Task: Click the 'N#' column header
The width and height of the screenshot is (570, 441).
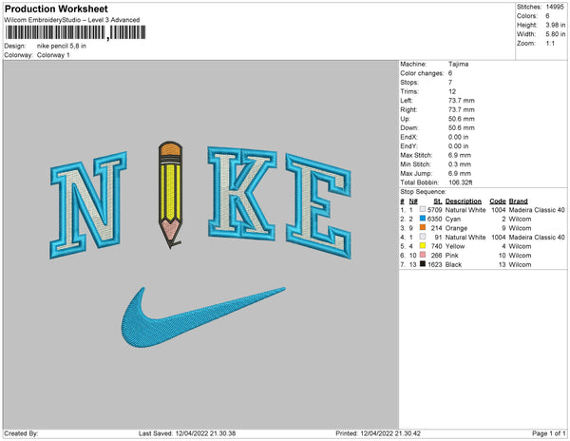Action: point(413,201)
